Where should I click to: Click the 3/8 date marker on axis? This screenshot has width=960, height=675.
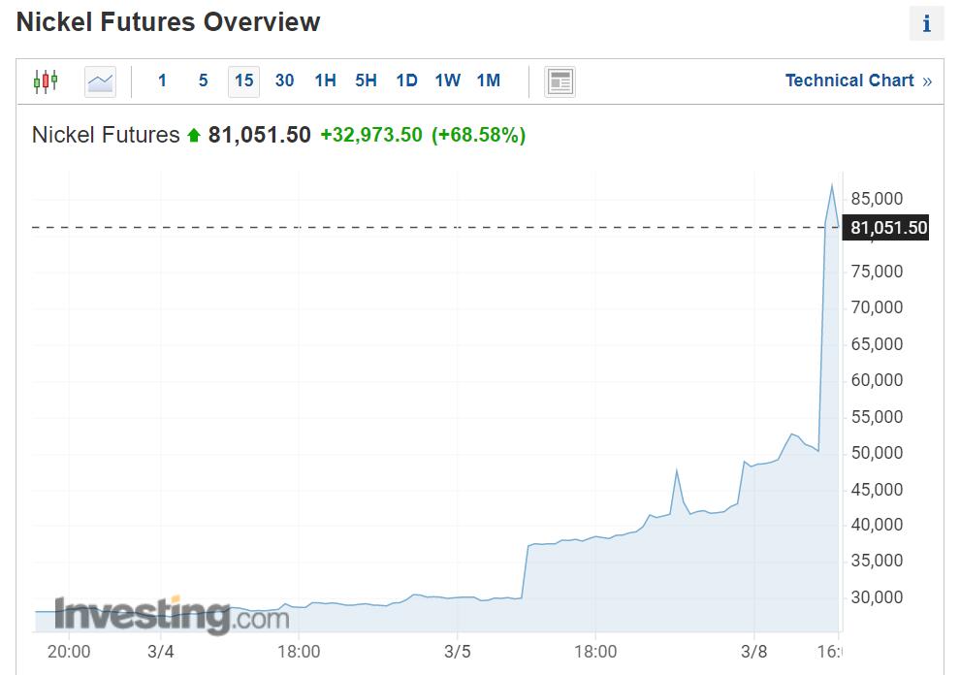coord(754,651)
